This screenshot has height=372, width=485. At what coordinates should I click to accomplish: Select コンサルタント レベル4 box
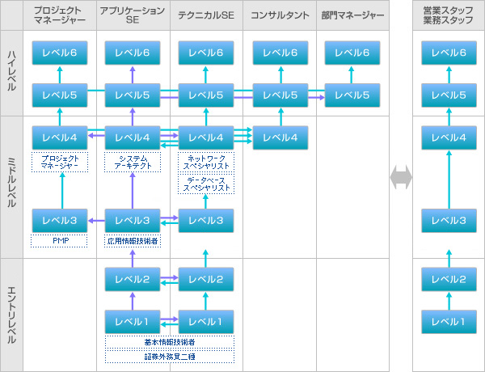click(280, 137)
